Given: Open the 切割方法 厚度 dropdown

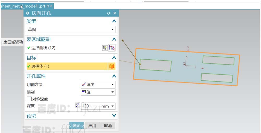Looking at the screenshot, I should click(x=98, y=85).
